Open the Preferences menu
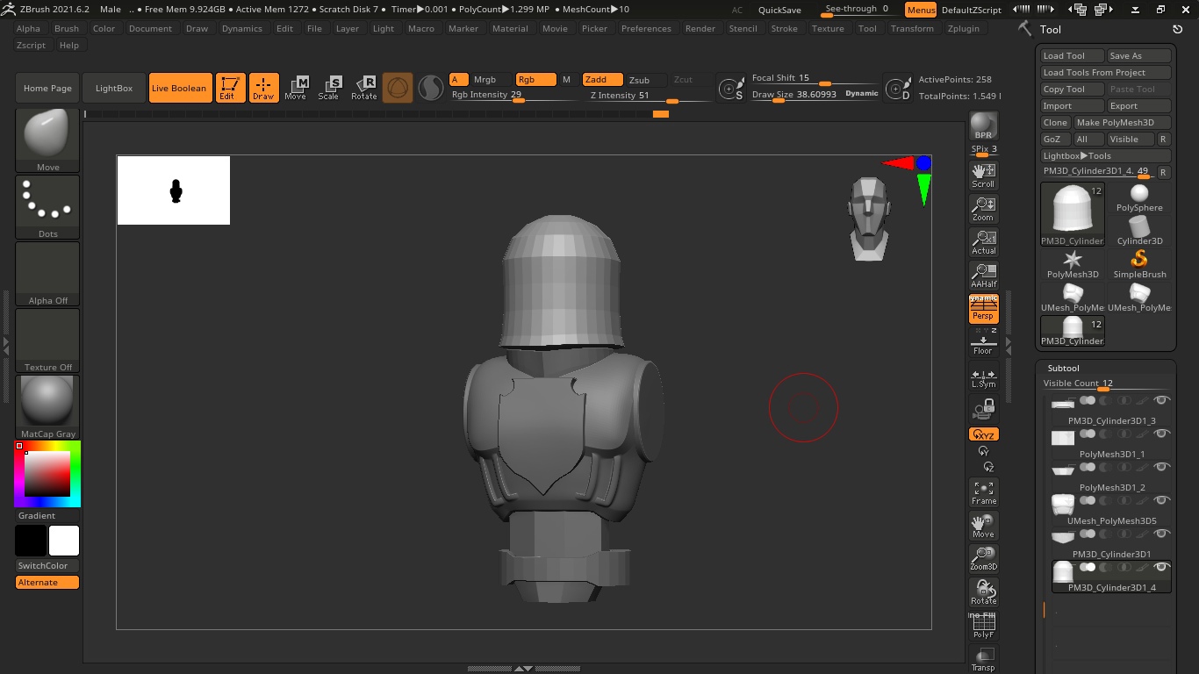Image resolution: width=1199 pixels, height=674 pixels. pos(646,28)
